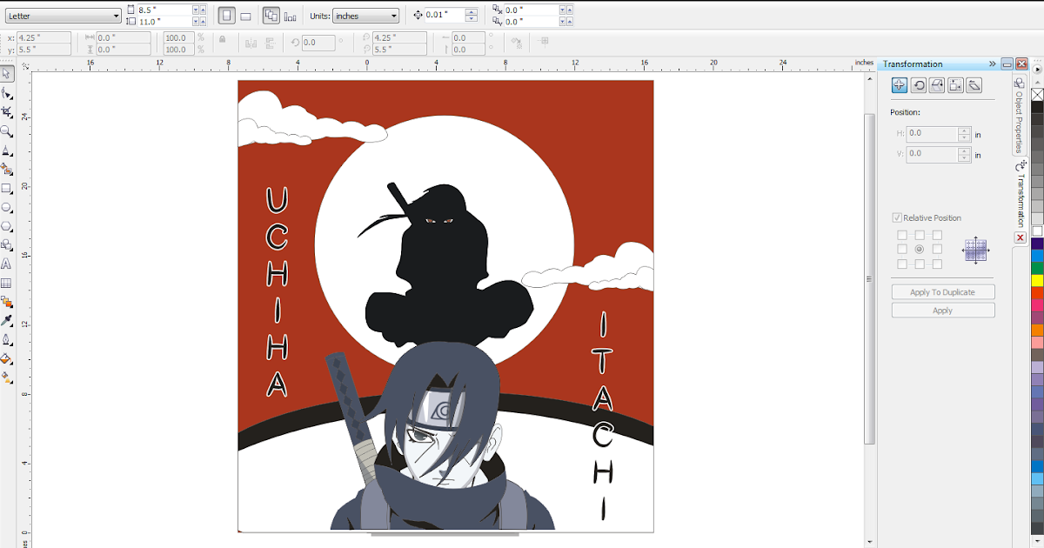Click the Apply button
1044x548 pixels.
tap(942, 310)
